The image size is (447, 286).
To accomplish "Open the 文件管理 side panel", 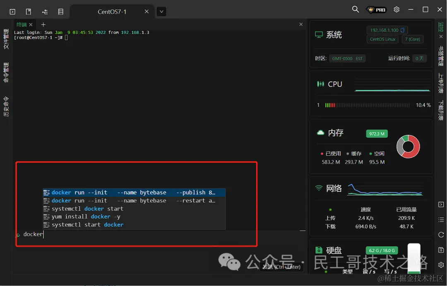I will 6,39.
